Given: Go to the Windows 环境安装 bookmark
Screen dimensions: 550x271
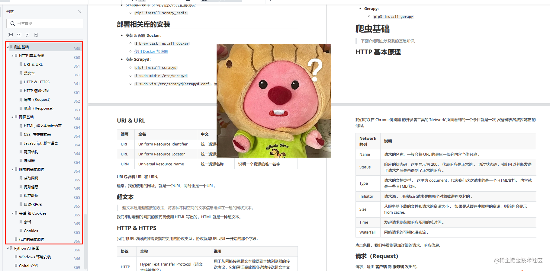Looking at the screenshot, I should (x=35, y=257).
